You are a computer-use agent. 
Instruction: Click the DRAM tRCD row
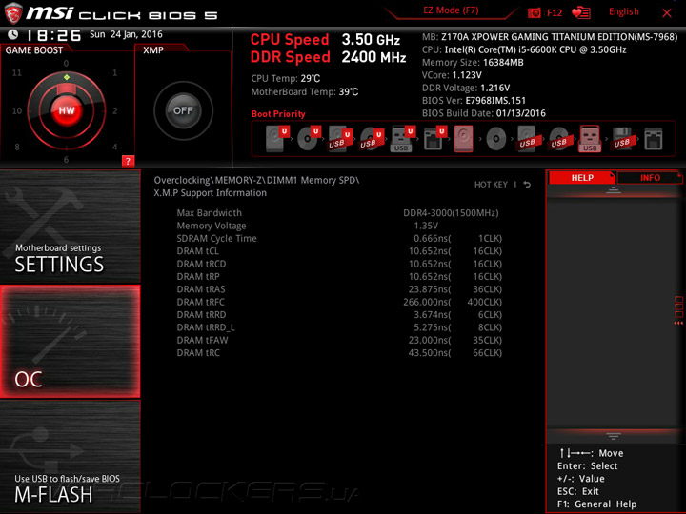point(339,264)
